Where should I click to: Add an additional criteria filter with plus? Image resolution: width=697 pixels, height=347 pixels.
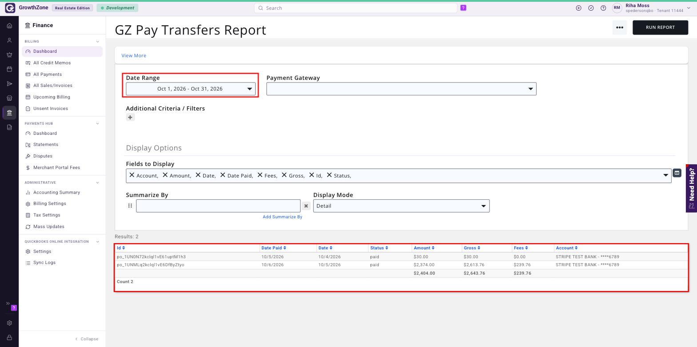click(130, 117)
